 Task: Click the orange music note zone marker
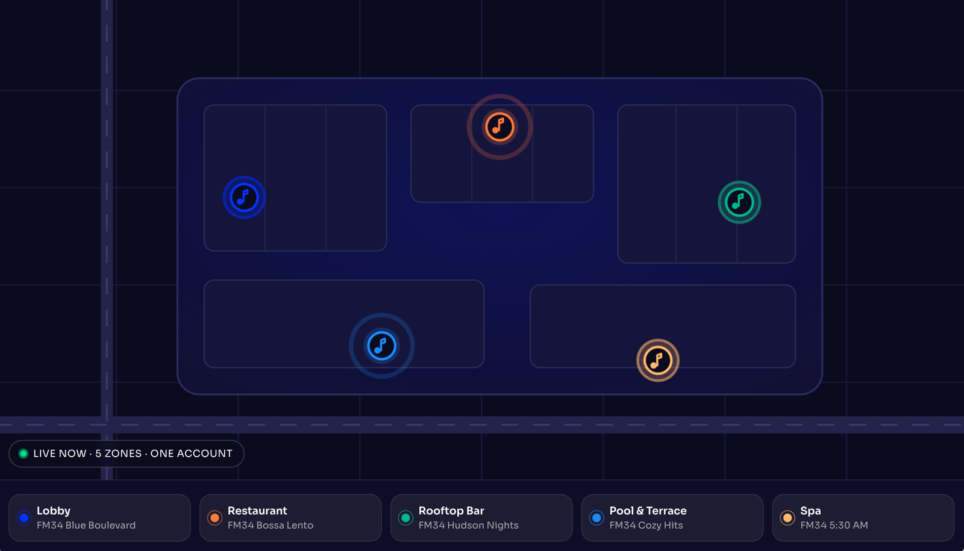click(x=499, y=127)
